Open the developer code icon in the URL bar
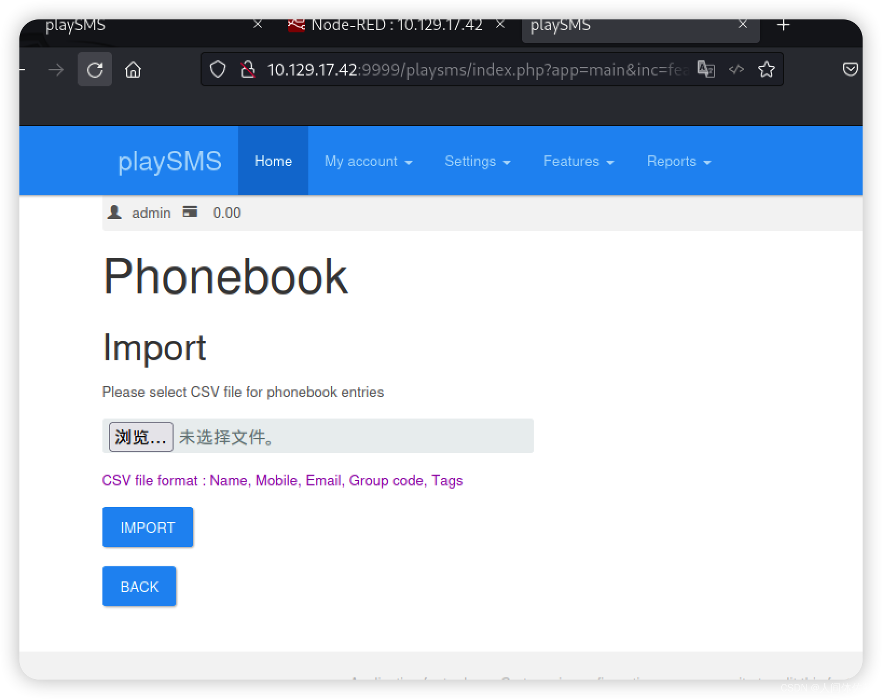882x699 pixels. (x=736, y=69)
